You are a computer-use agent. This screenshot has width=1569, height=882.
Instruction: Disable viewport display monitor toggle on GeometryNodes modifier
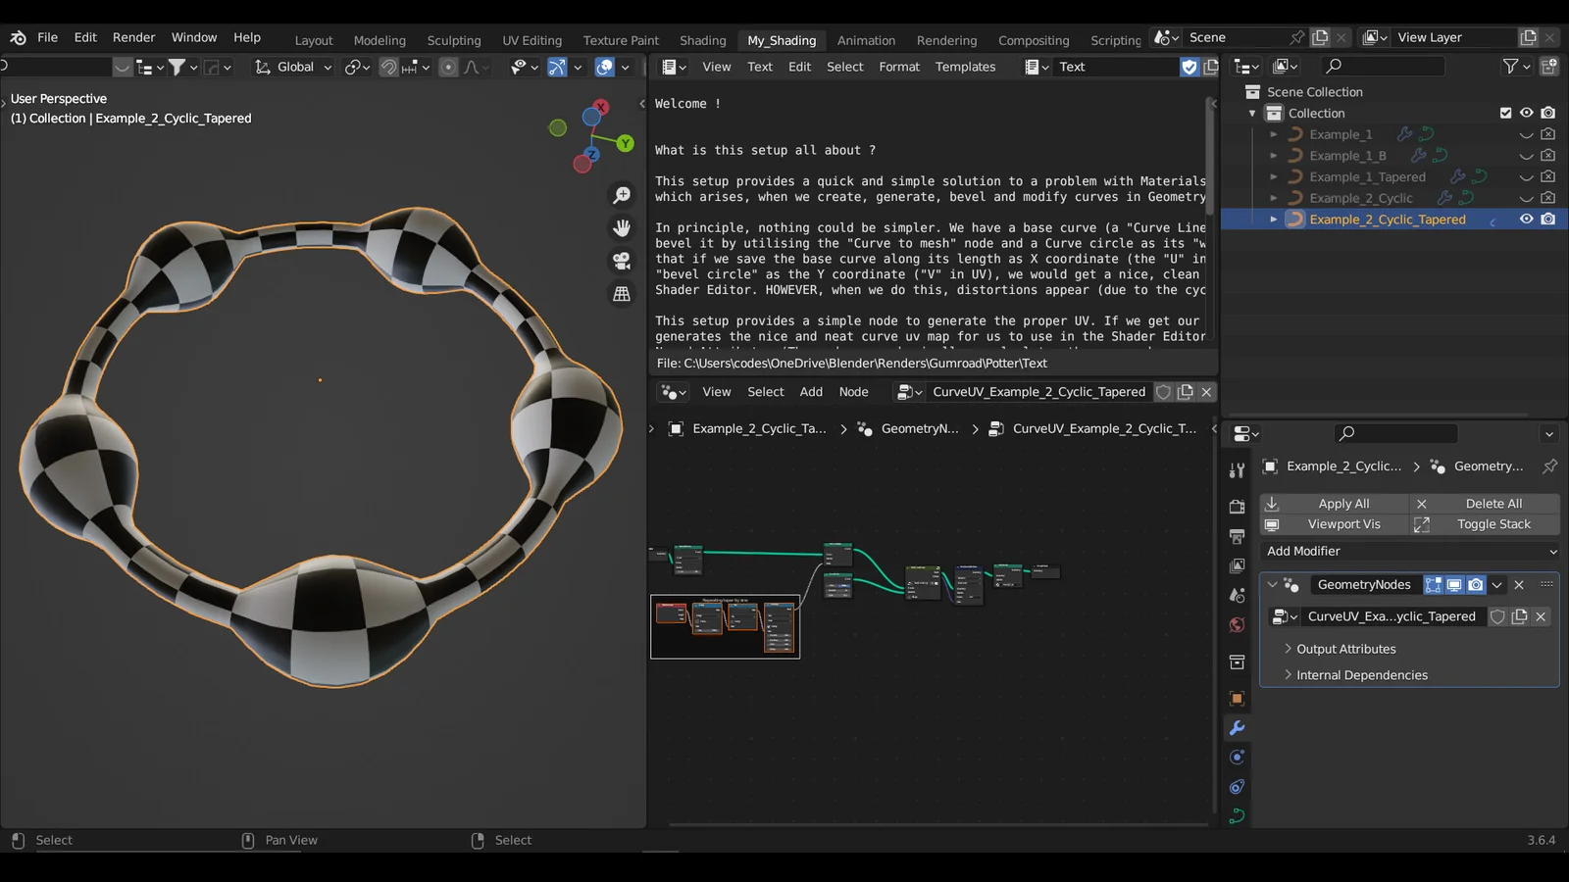pyautogui.click(x=1454, y=584)
